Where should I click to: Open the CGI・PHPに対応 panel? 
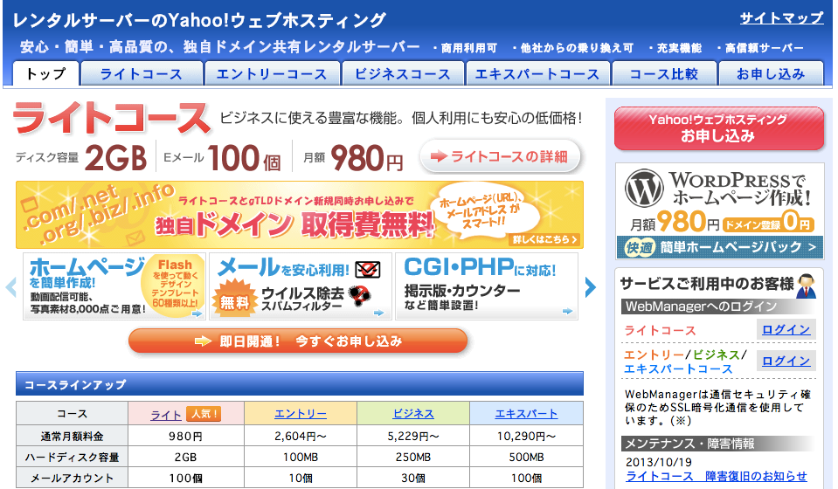487,286
